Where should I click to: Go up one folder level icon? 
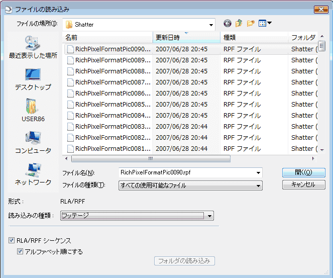pyautogui.click(x=239, y=24)
